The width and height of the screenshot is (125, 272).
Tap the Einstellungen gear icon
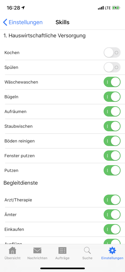[x=112, y=251]
